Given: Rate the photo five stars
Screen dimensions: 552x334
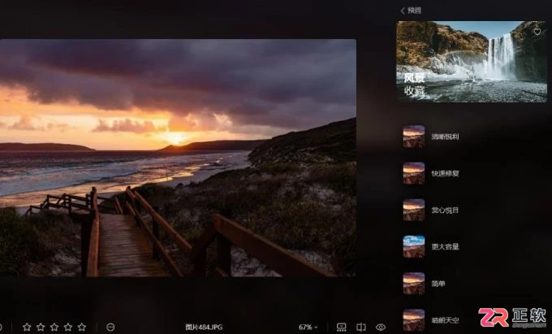Looking at the screenshot, I should [x=82, y=327].
